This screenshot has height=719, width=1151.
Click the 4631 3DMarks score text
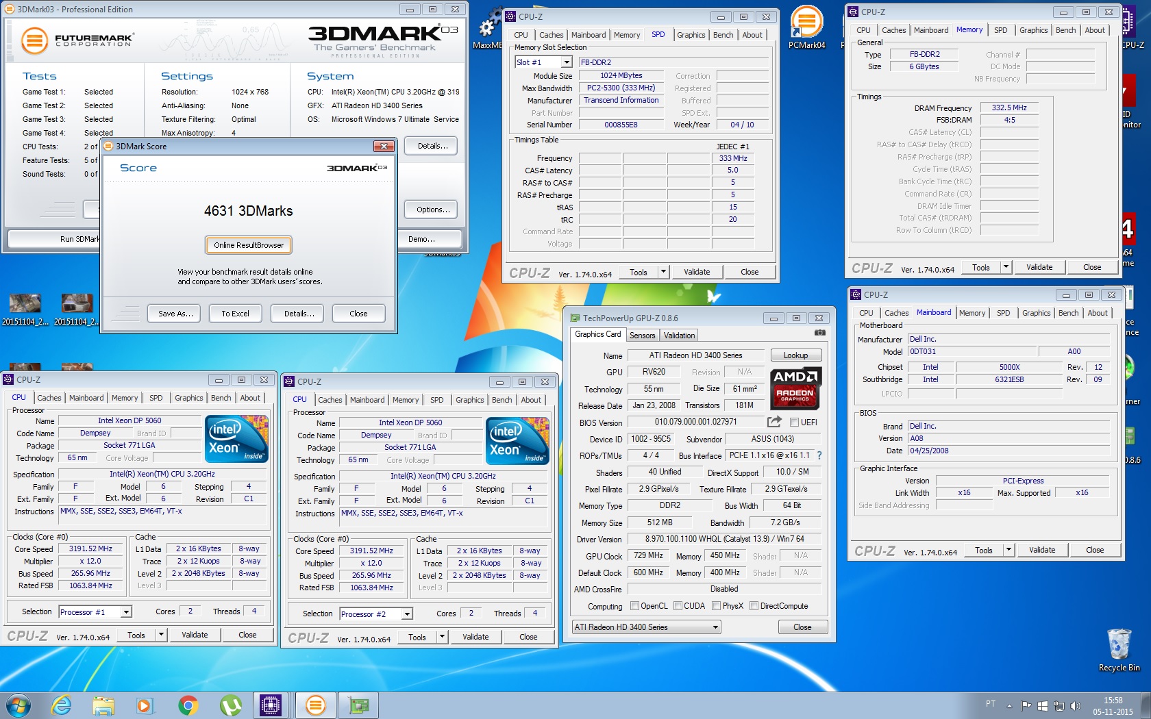(x=248, y=211)
